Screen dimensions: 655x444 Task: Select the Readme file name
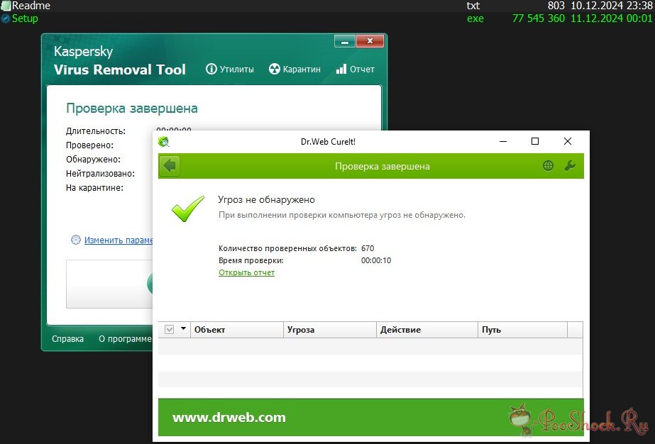tap(31, 6)
